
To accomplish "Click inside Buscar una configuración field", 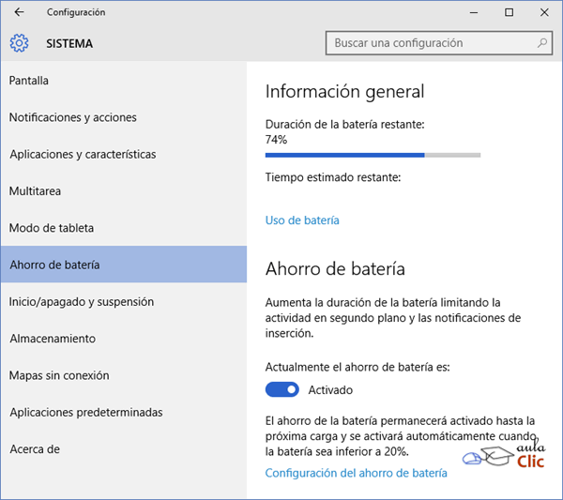I will (430, 43).
